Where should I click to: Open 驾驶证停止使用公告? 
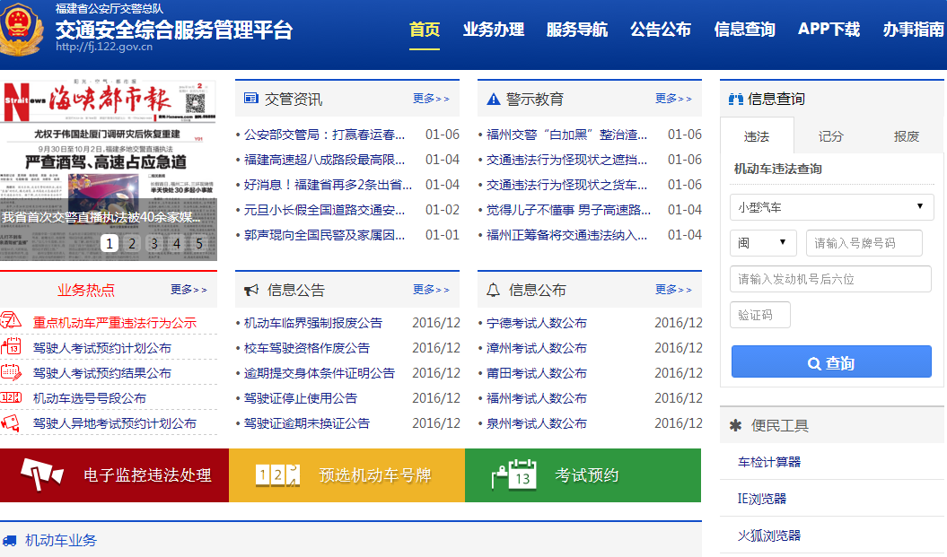[300, 398]
